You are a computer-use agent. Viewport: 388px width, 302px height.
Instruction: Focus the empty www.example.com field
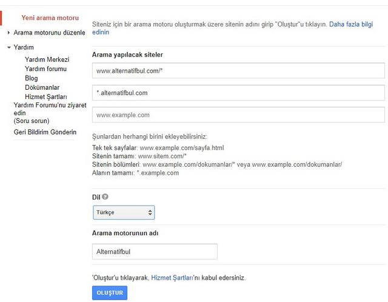(x=238, y=115)
